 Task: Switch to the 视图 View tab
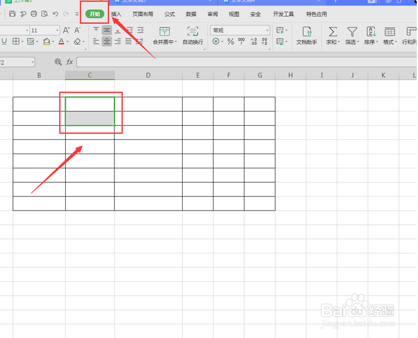pos(234,14)
